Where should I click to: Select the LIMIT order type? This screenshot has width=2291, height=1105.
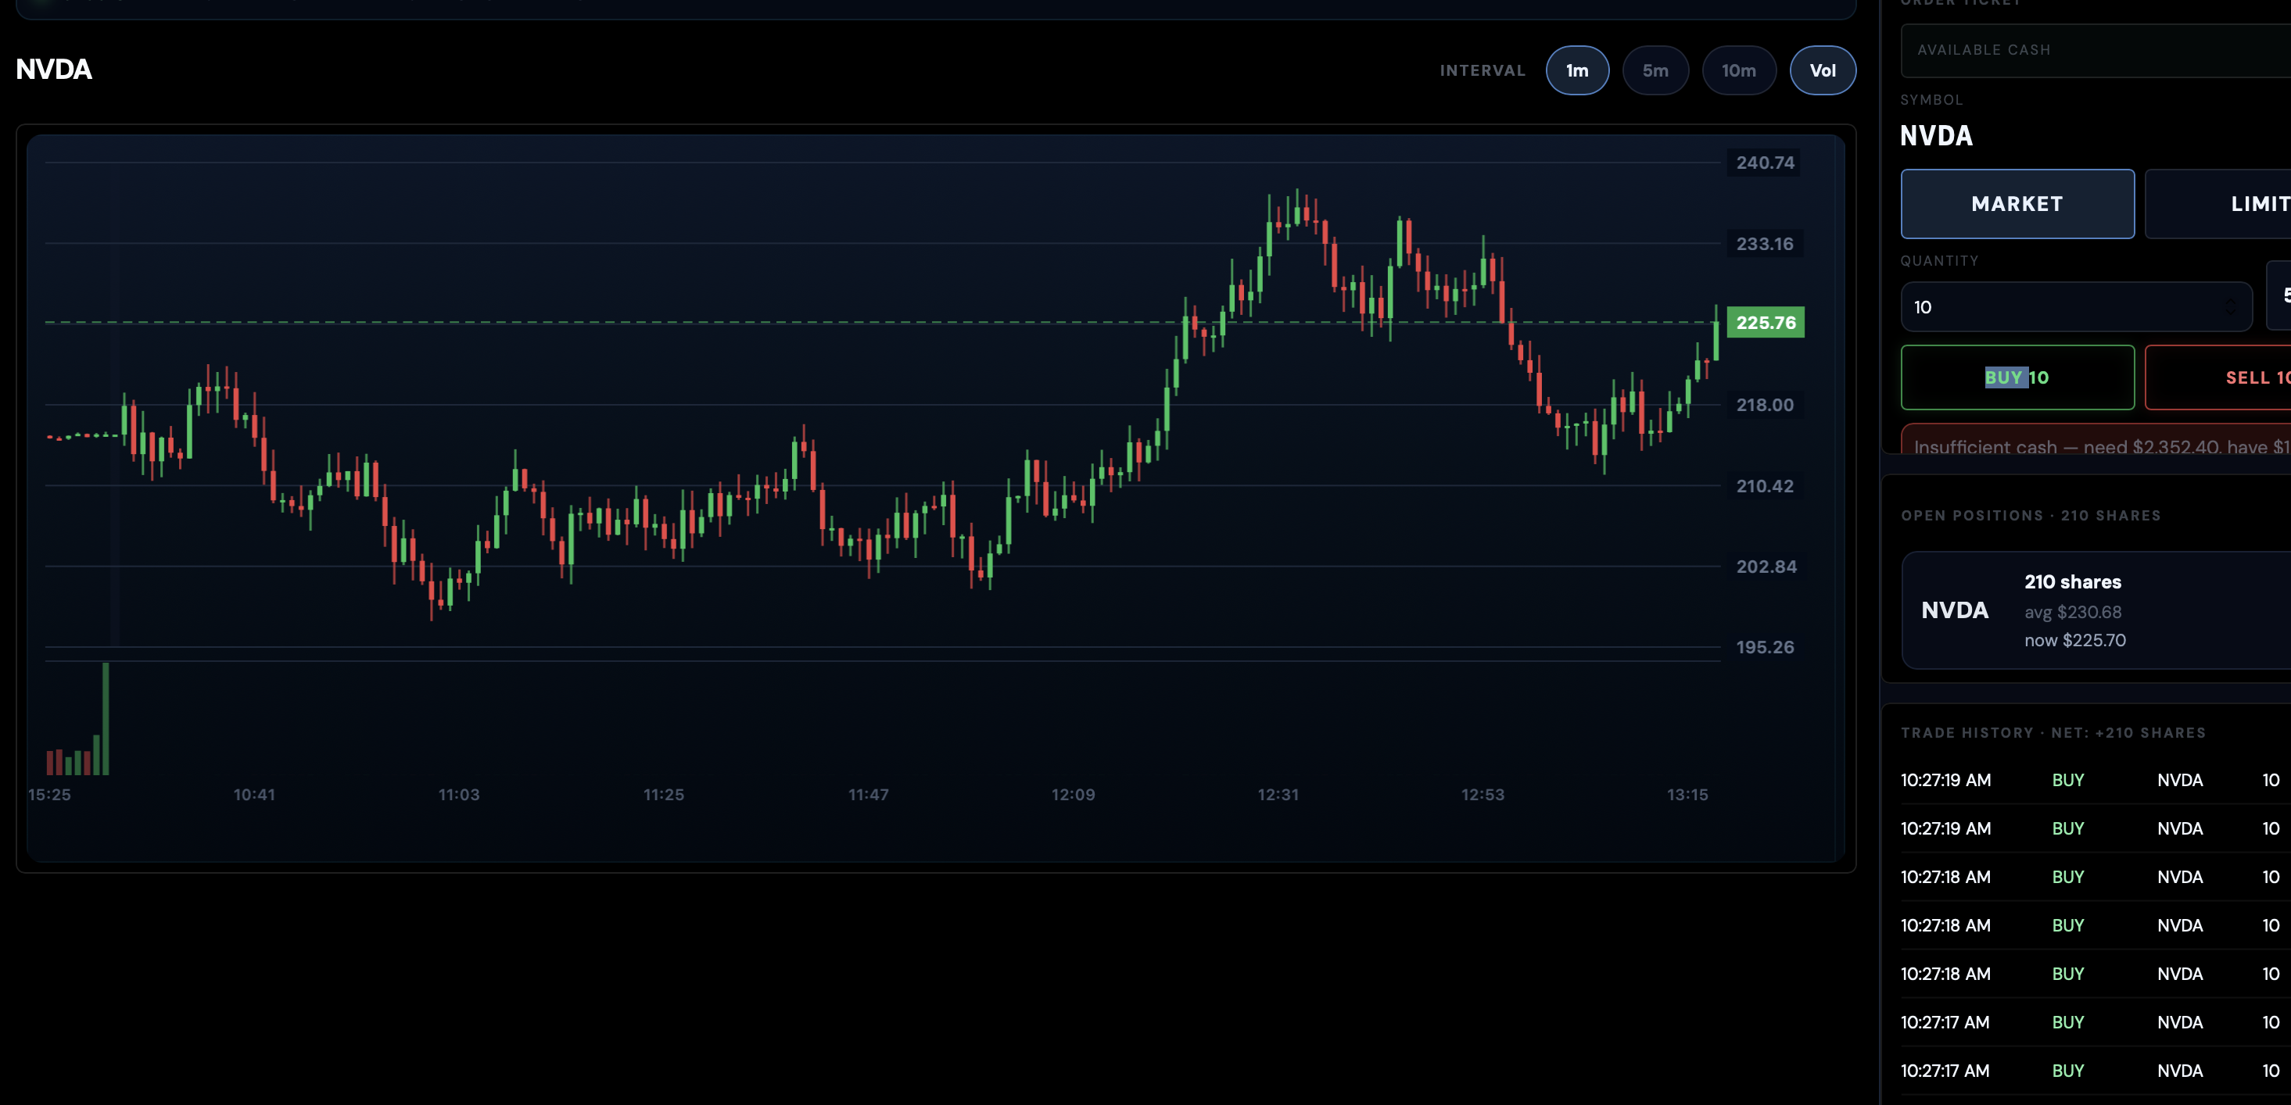[x=2219, y=204]
